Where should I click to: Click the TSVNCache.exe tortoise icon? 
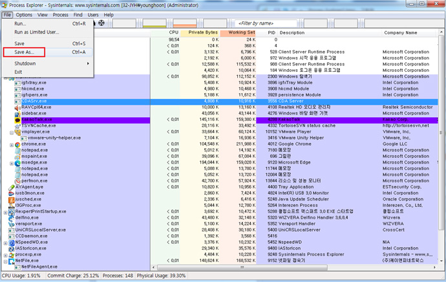17,126
